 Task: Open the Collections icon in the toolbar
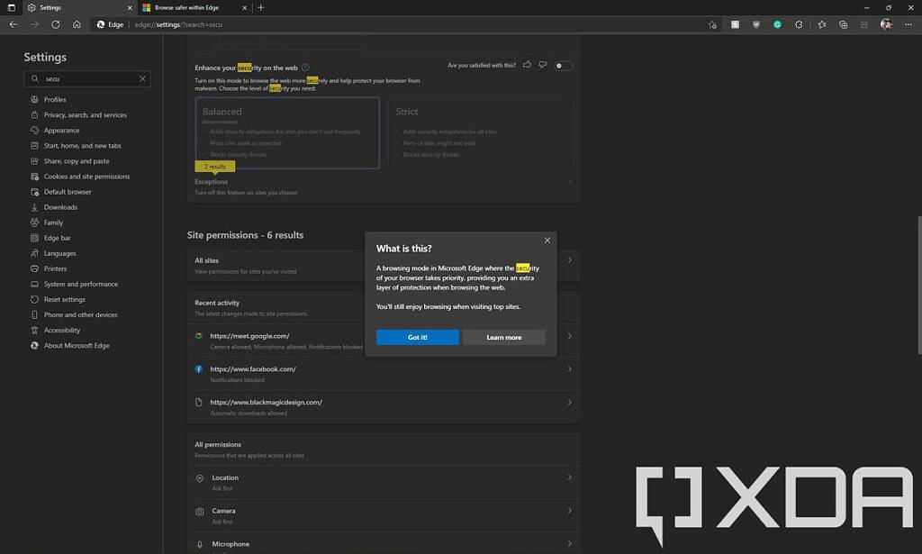pyautogui.click(x=842, y=24)
